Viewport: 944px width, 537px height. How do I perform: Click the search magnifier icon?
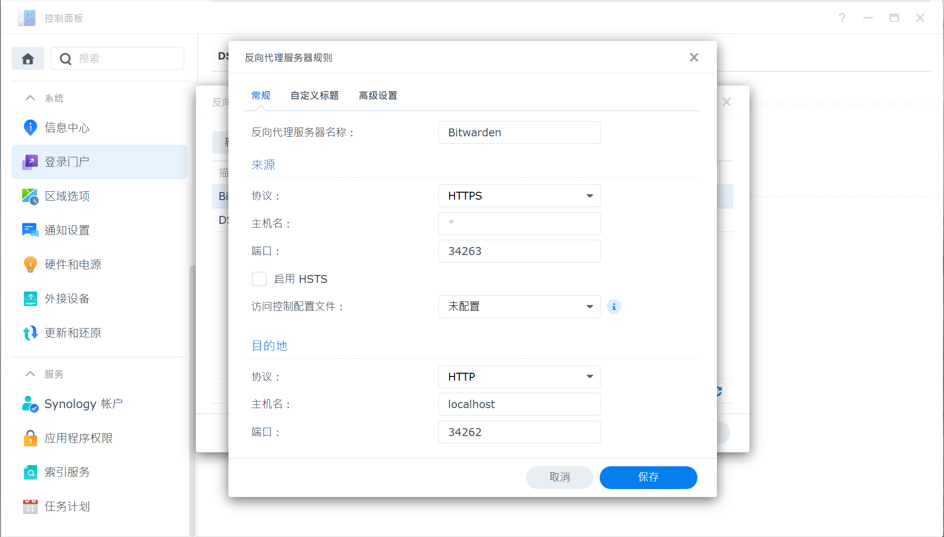66,59
